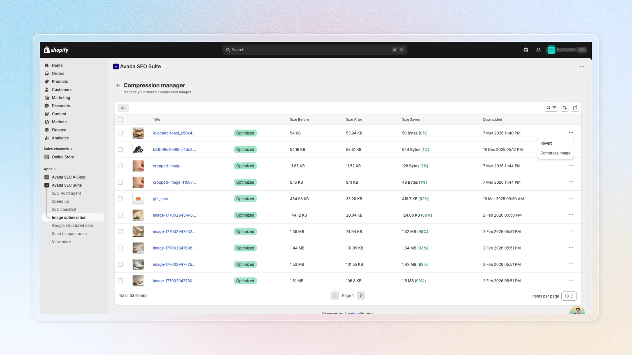Image resolution: width=632 pixels, height=355 pixels.
Task: Click the previous page arrow
Action: click(x=335, y=296)
